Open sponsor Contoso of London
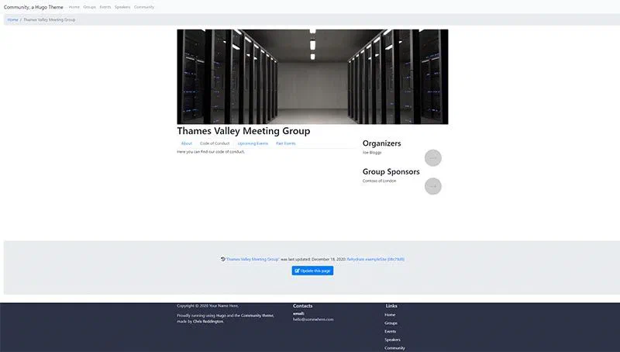The width and height of the screenshot is (620, 352). pyautogui.click(x=379, y=181)
